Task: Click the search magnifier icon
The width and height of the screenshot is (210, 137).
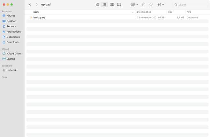Action: click(x=176, y=5)
